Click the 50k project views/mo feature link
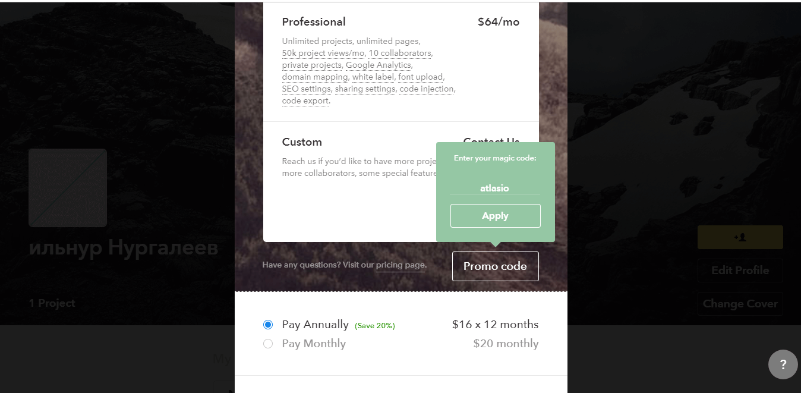 [323, 54]
